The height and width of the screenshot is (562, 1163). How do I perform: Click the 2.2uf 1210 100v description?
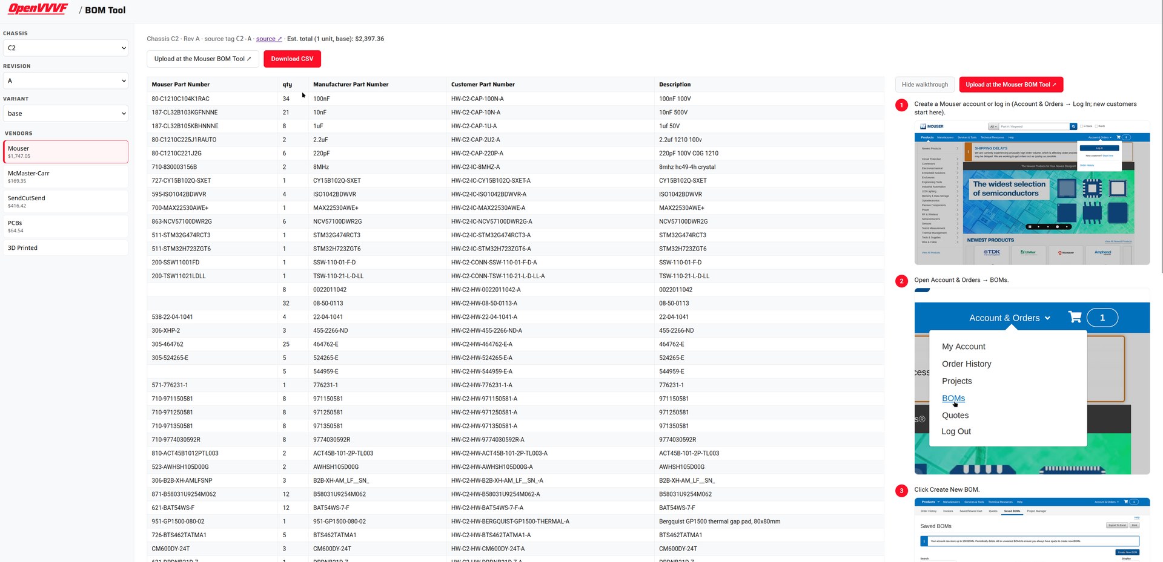pos(680,140)
